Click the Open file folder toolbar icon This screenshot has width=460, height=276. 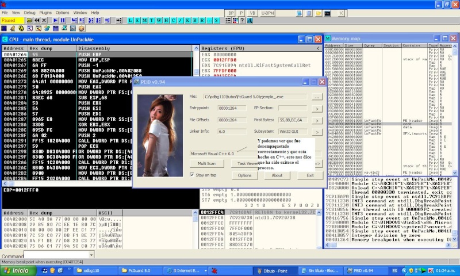[x=29, y=20]
